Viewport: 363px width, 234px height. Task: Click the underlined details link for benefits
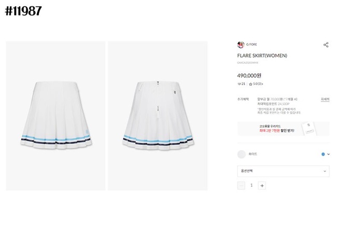(x=325, y=99)
